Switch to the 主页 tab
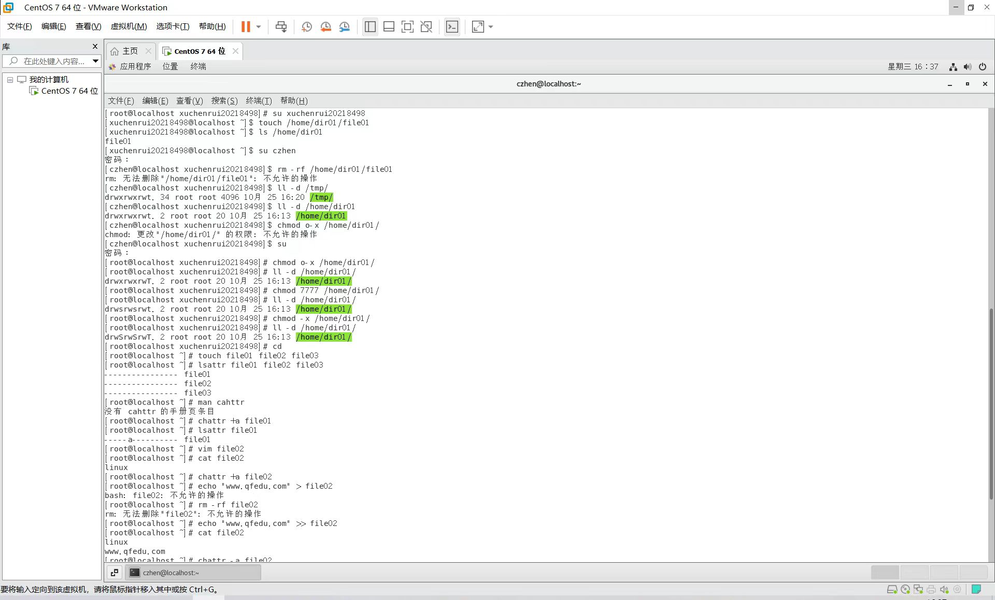Screen dimensions: 995x600 click(130, 51)
